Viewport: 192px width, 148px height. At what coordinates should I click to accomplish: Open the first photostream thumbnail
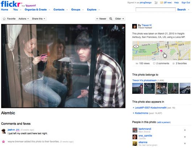[x=138, y=88]
